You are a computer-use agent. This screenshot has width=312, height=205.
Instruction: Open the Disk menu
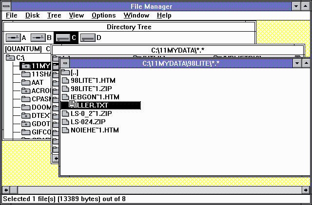(x=33, y=15)
